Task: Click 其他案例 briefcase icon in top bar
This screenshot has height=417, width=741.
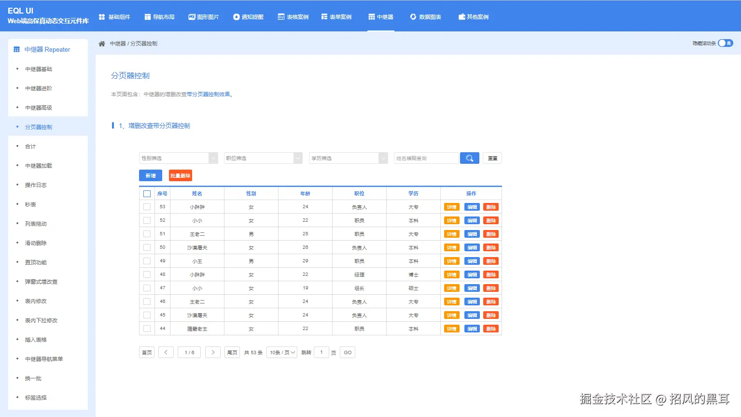Action: (x=461, y=17)
